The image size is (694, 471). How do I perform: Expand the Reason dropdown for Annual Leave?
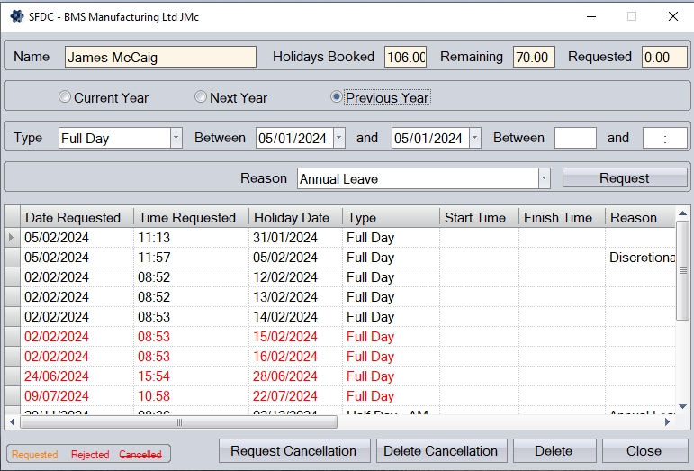click(x=544, y=178)
